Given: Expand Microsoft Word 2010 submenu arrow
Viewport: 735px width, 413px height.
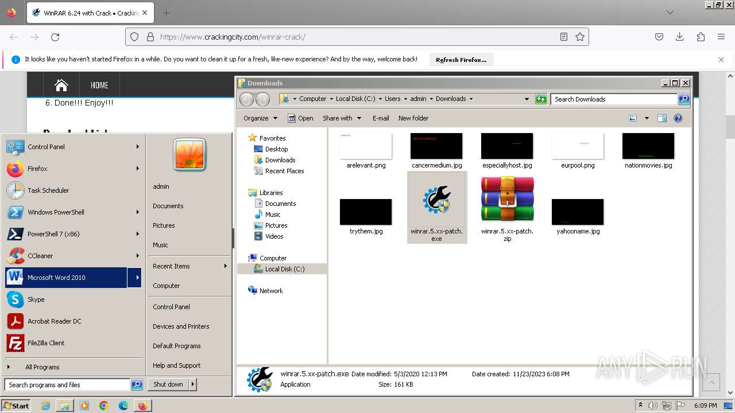Looking at the screenshot, I should (135, 278).
